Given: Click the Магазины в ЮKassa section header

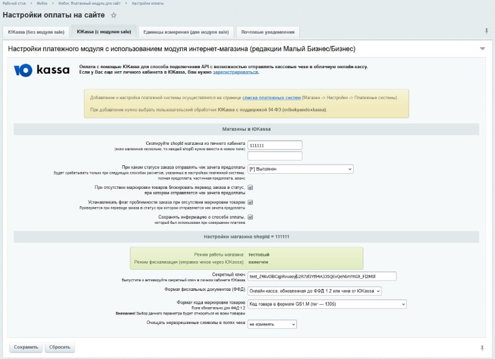Looking at the screenshot, I should coord(246,129).
